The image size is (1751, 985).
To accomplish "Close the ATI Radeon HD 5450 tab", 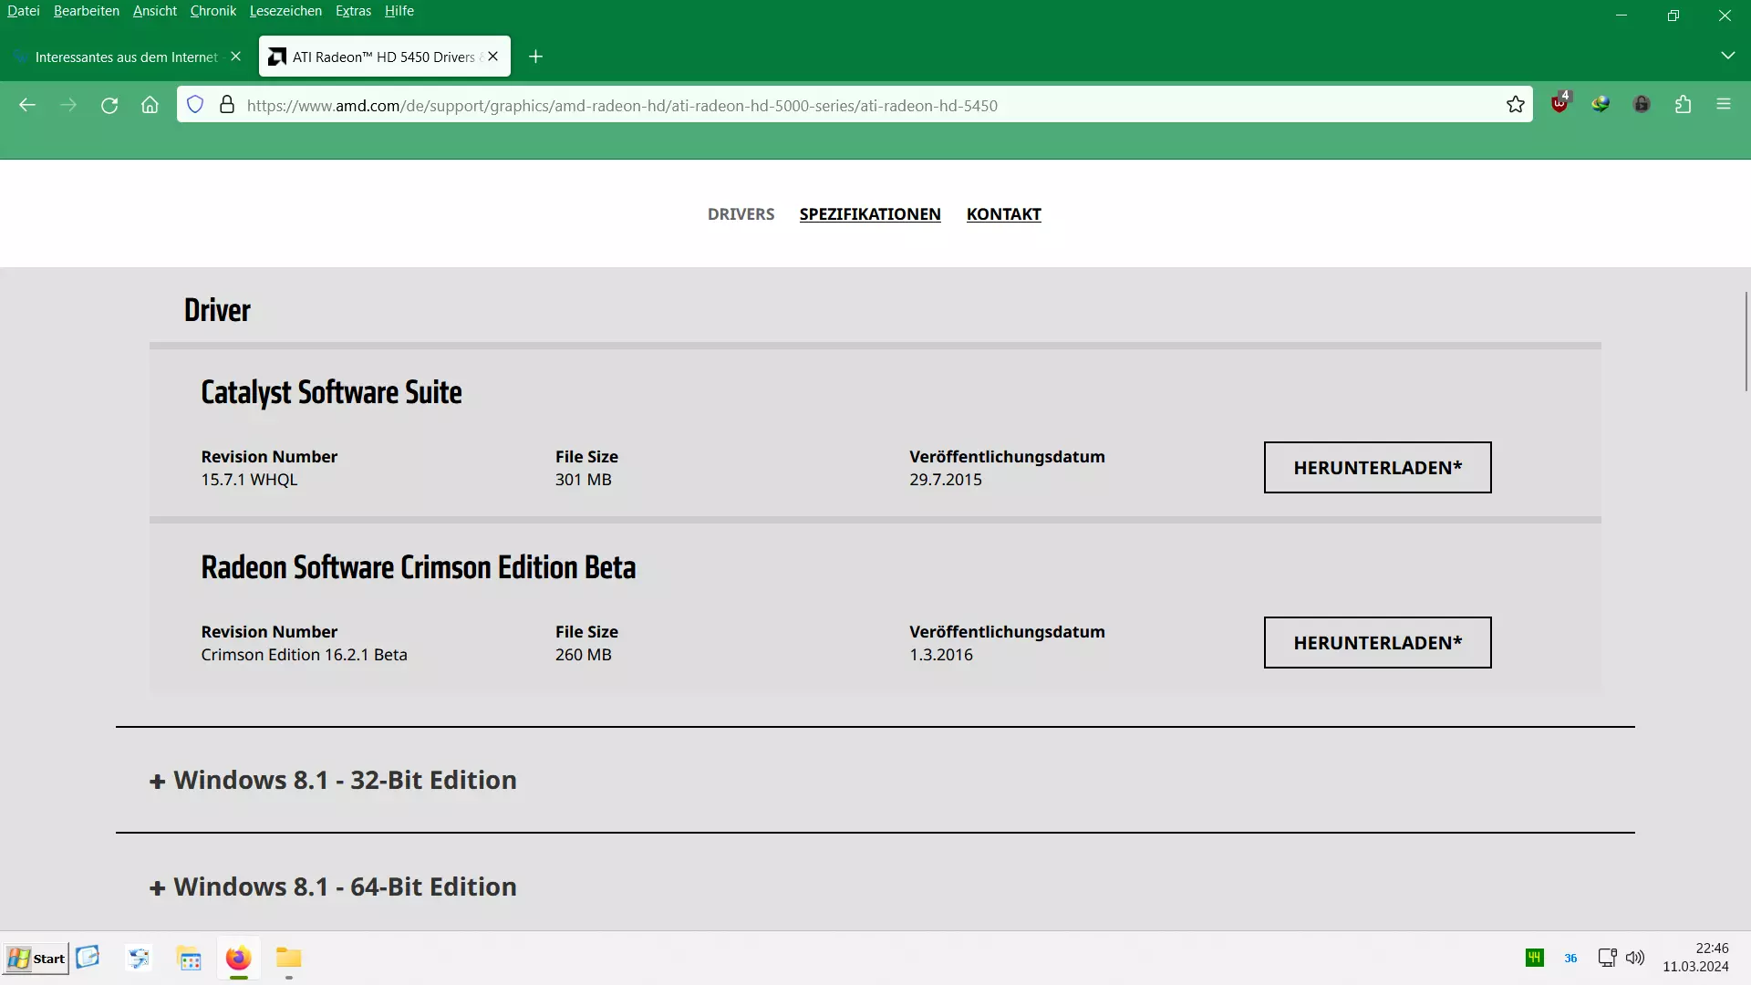I will (493, 57).
